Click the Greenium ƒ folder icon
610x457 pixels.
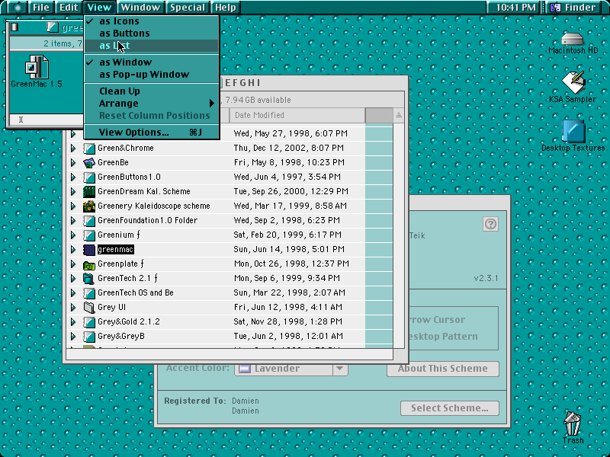(x=89, y=235)
